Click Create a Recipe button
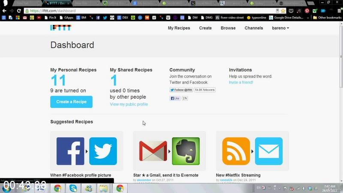The image size is (343, 193). pos(71,102)
